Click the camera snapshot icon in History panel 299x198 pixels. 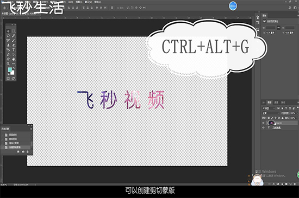(x=23, y=151)
